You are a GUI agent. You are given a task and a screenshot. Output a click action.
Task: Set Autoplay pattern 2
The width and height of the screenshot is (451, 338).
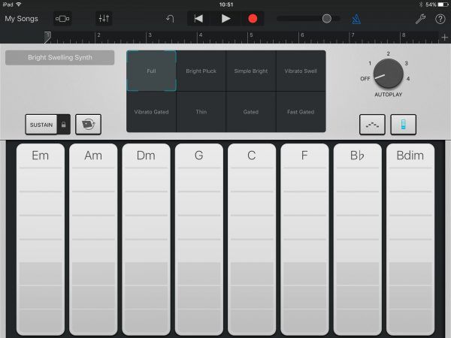pos(389,54)
